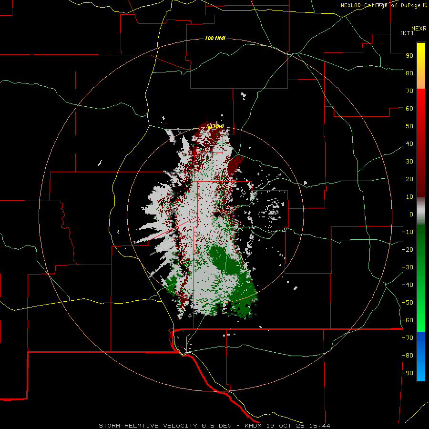Click the 20 value on velocity scale

coord(409,179)
